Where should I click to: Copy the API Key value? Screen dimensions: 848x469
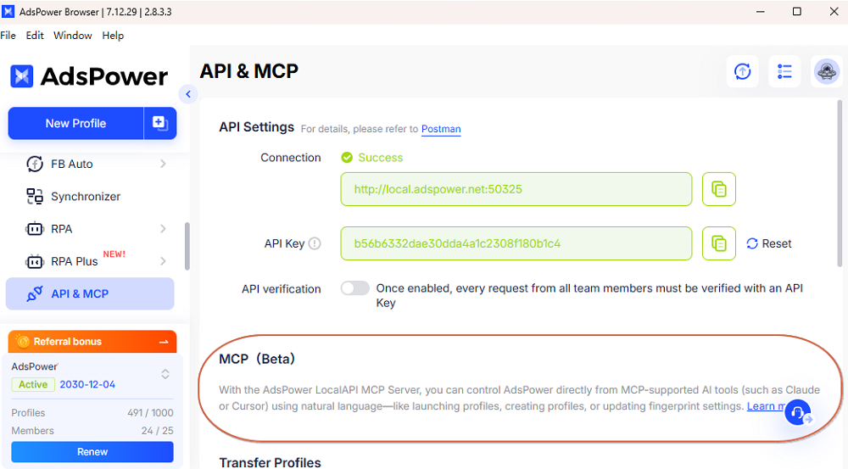point(719,243)
